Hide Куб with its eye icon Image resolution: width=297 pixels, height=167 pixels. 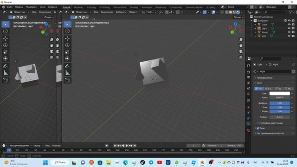click(289, 36)
